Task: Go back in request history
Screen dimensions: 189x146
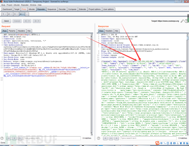Action: [26, 21]
